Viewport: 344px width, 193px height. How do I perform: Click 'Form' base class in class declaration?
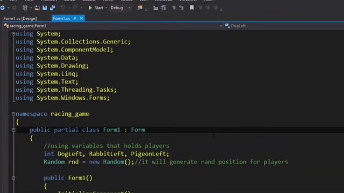[138, 130]
